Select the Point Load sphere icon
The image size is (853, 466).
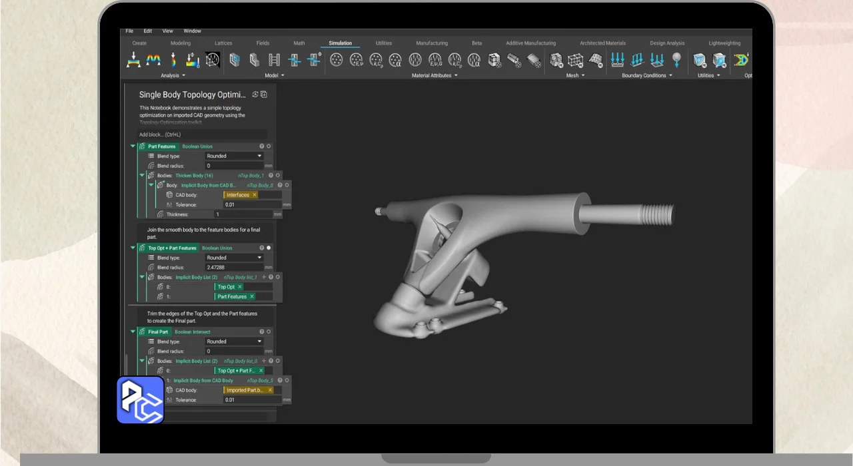coord(677,60)
